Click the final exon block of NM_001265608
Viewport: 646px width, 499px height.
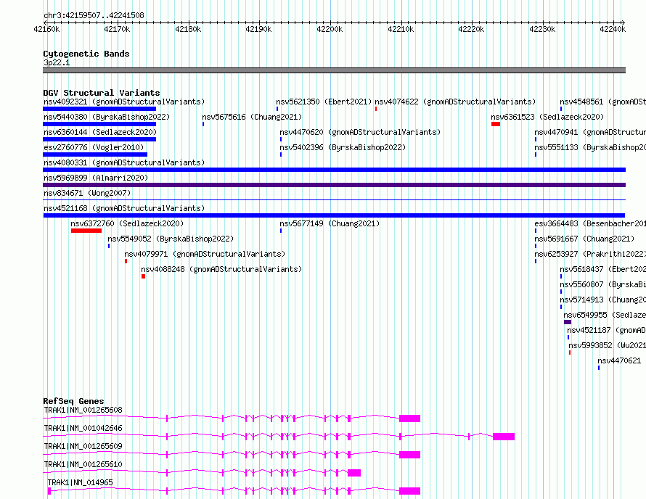click(409, 418)
